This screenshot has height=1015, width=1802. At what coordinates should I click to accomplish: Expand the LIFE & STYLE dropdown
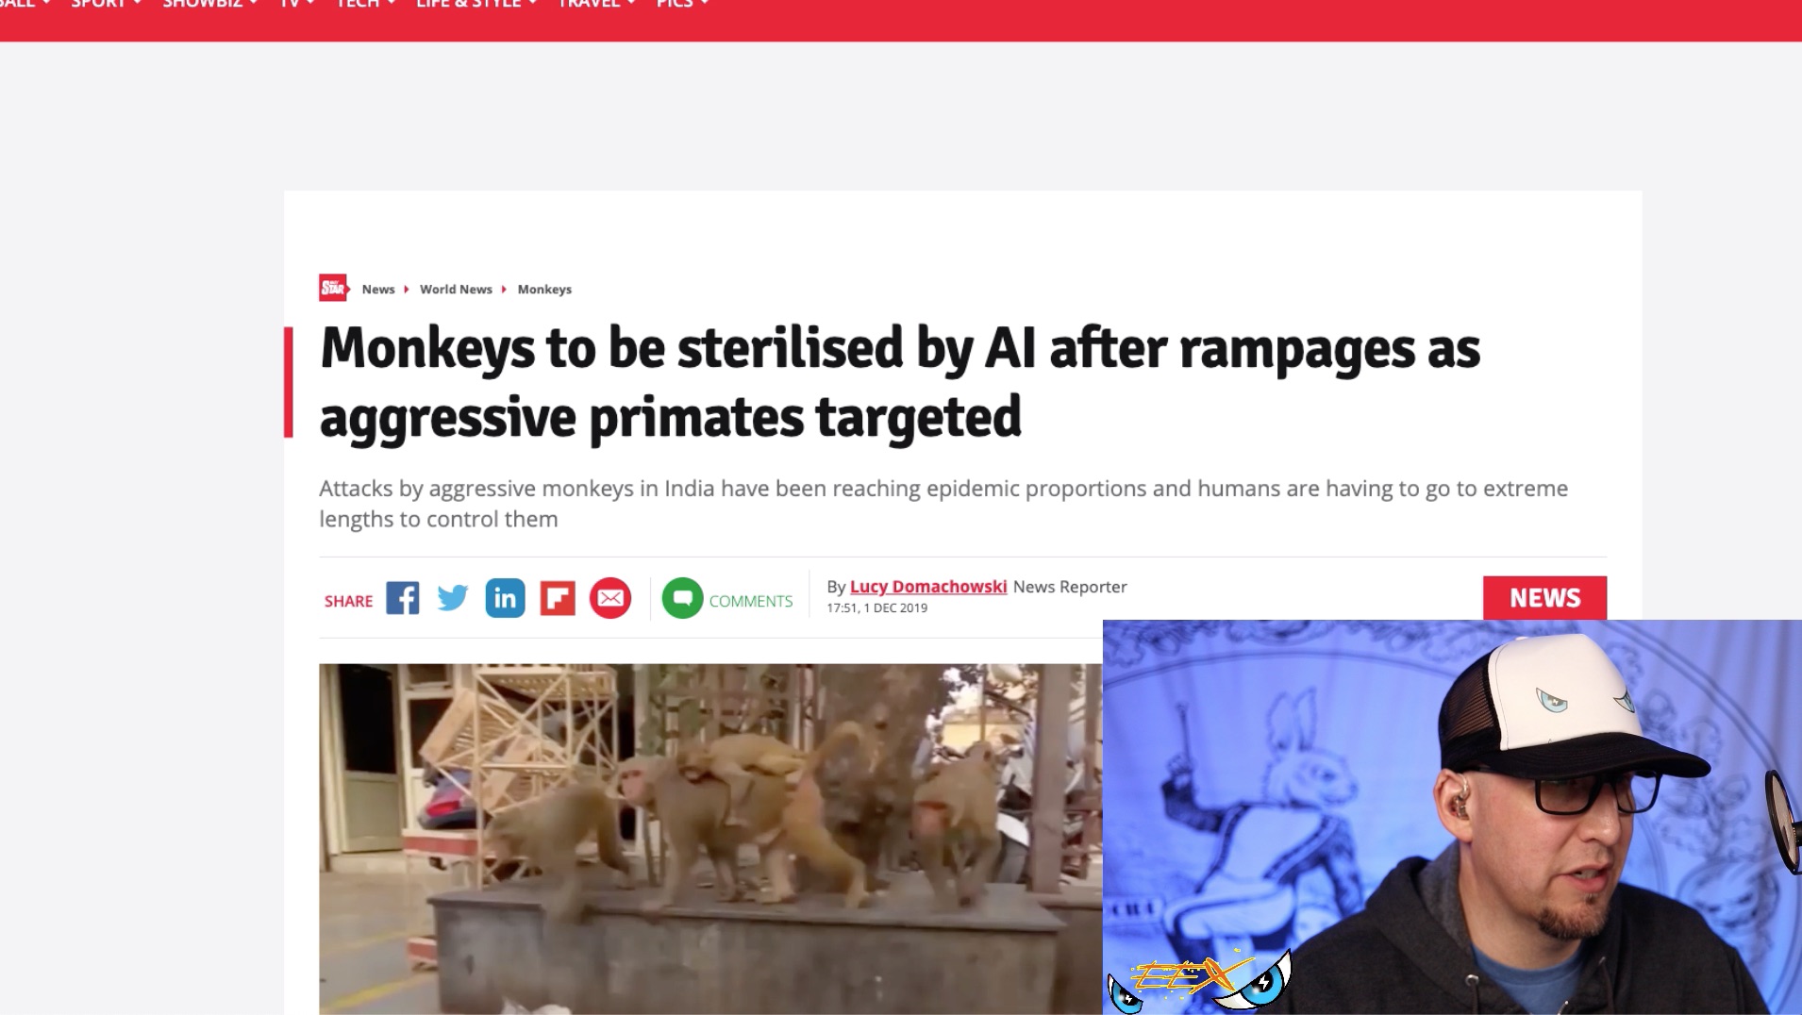pyautogui.click(x=476, y=5)
